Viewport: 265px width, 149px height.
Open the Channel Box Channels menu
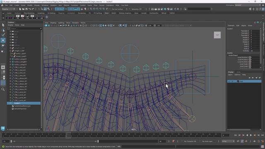click(x=231, y=26)
